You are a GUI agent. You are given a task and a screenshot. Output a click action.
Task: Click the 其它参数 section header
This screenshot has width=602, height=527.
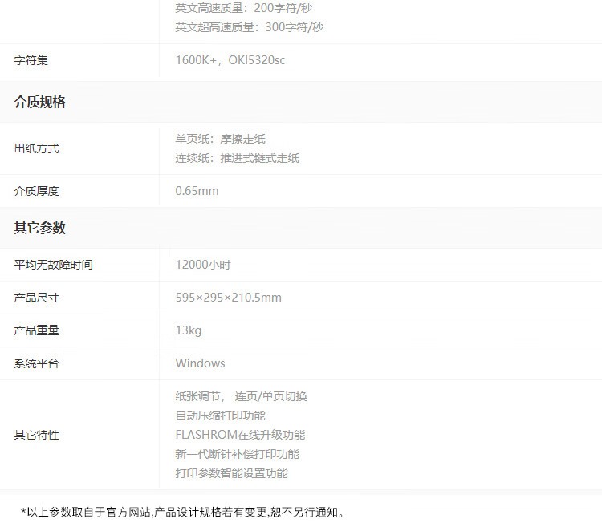[x=40, y=228]
